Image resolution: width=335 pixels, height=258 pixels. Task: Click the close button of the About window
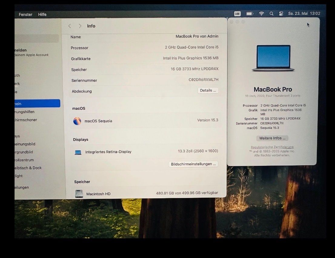point(231,22)
